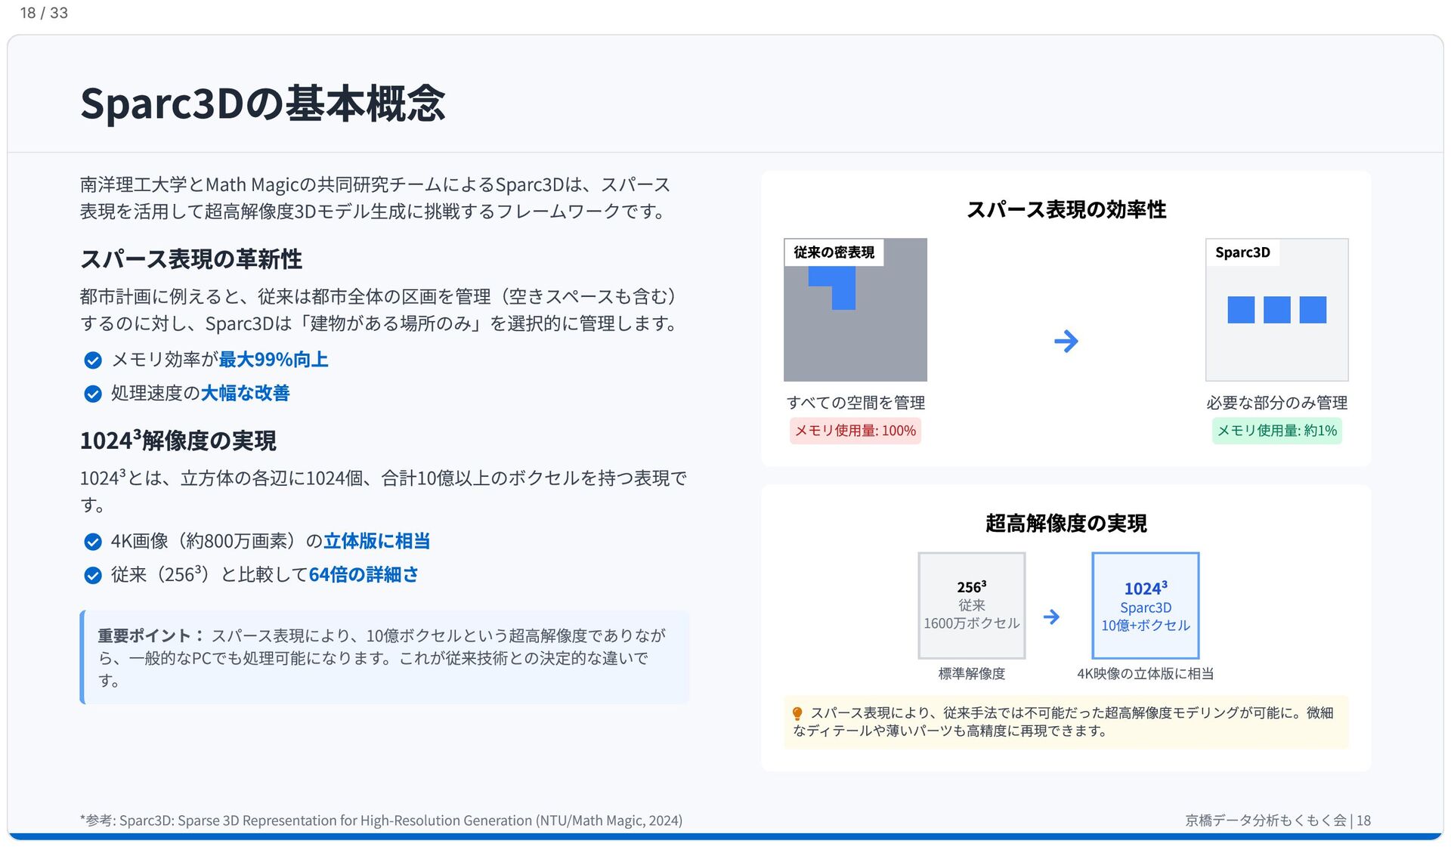Click the 重要ポイント: label in callout box
The image size is (1451, 850).
coord(151,635)
